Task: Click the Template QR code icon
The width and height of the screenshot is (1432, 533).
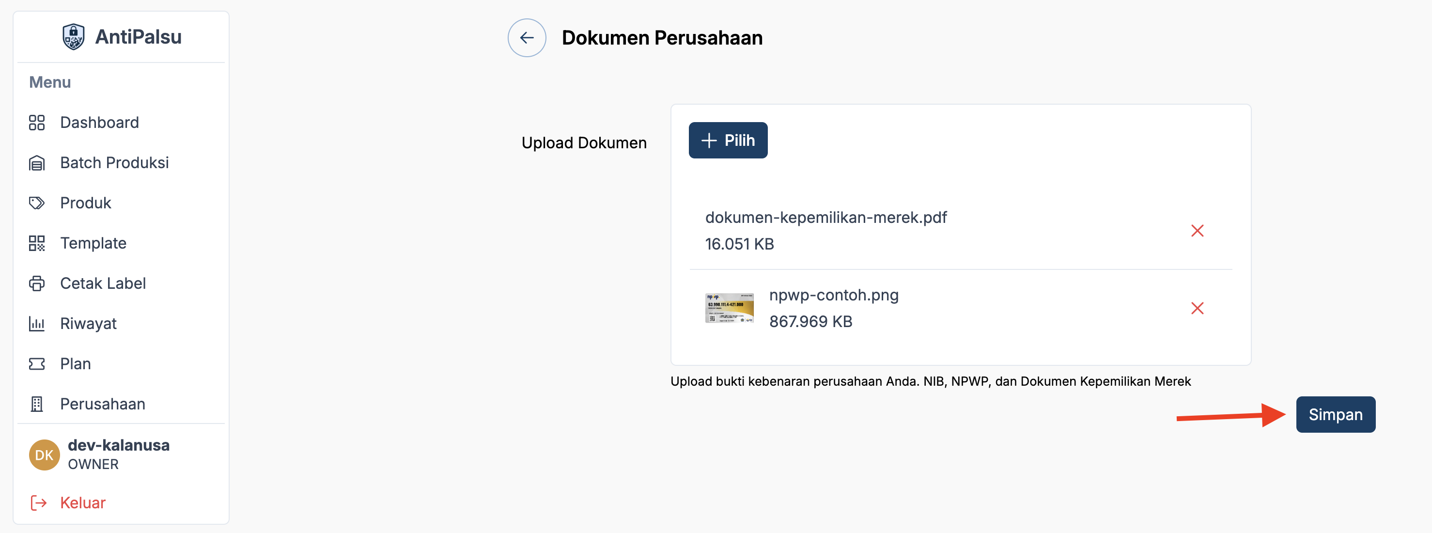Action: coord(37,243)
